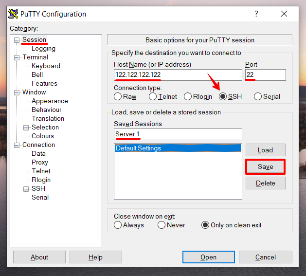Screen dimensions: 306x276
Task: Expand the Selection tree node
Action: point(26,128)
